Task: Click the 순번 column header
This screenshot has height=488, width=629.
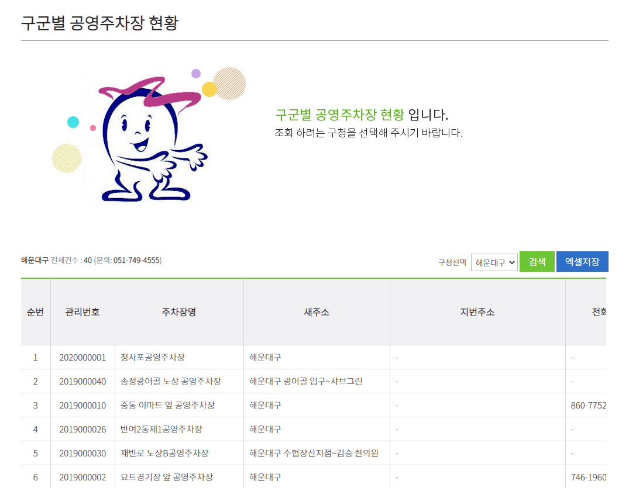Action: [36, 312]
